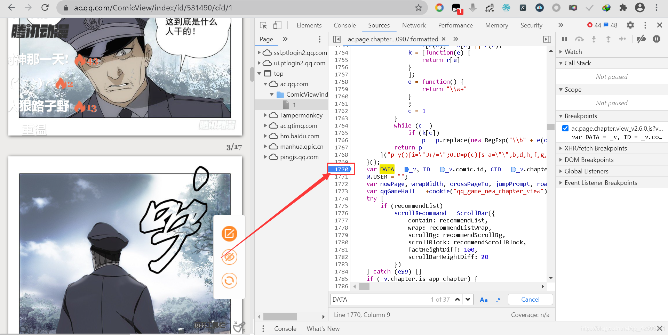Open the Chrome profile avatar

(x=640, y=8)
